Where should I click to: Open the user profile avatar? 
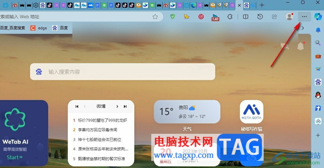[x=289, y=17]
